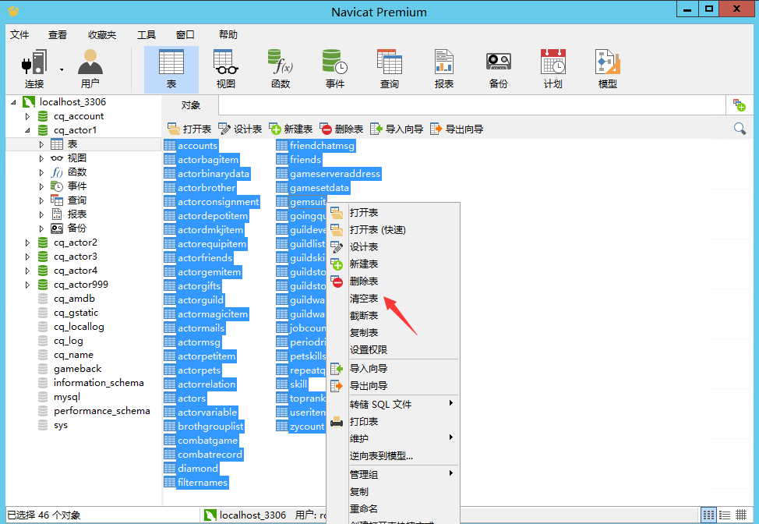
Task: Click the search magnifier icon above table list
Action: click(740, 129)
